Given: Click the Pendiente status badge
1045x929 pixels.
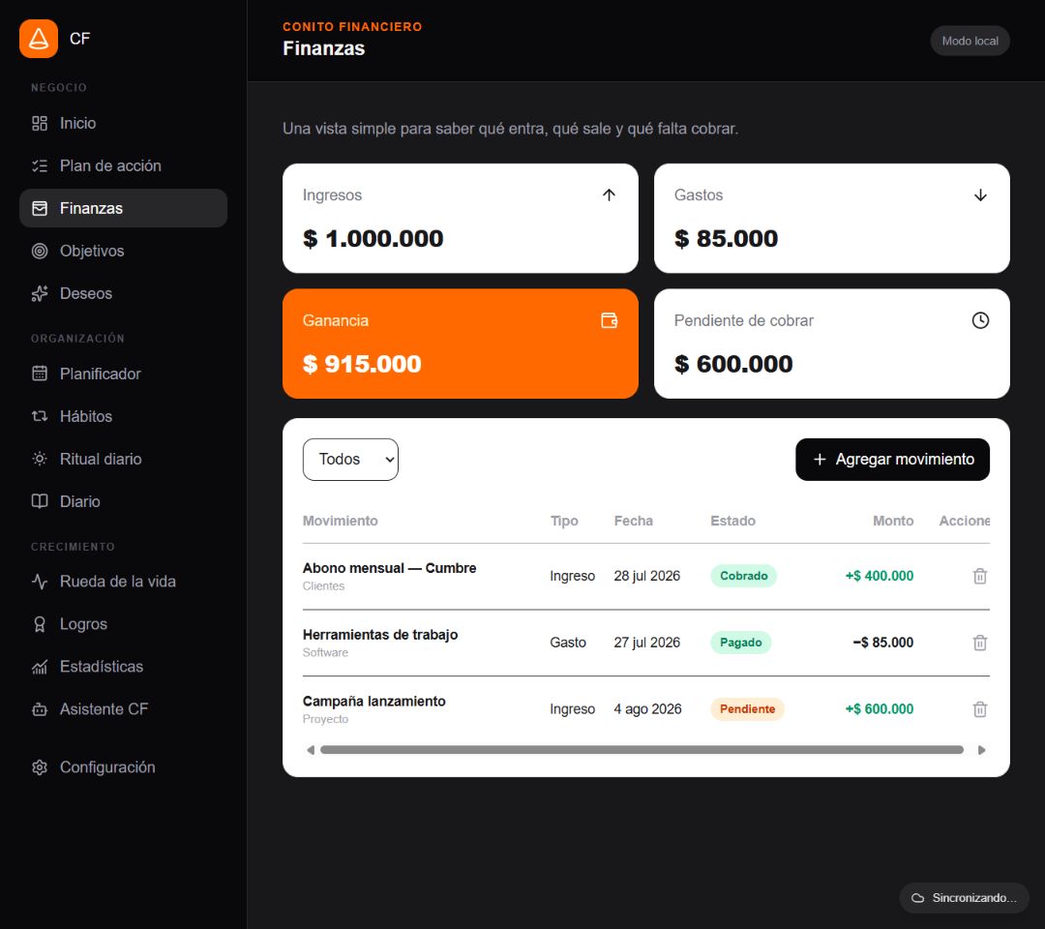Looking at the screenshot, I should (747, 709).
